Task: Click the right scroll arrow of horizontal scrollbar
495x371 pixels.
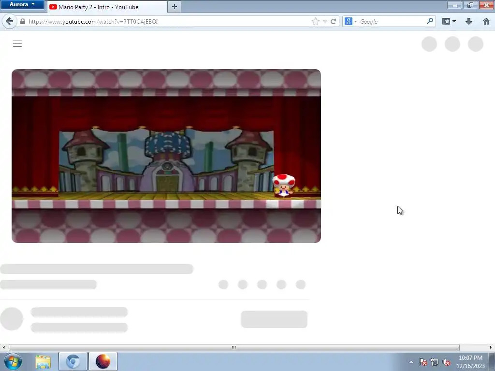Action: (x=491, y=347)
